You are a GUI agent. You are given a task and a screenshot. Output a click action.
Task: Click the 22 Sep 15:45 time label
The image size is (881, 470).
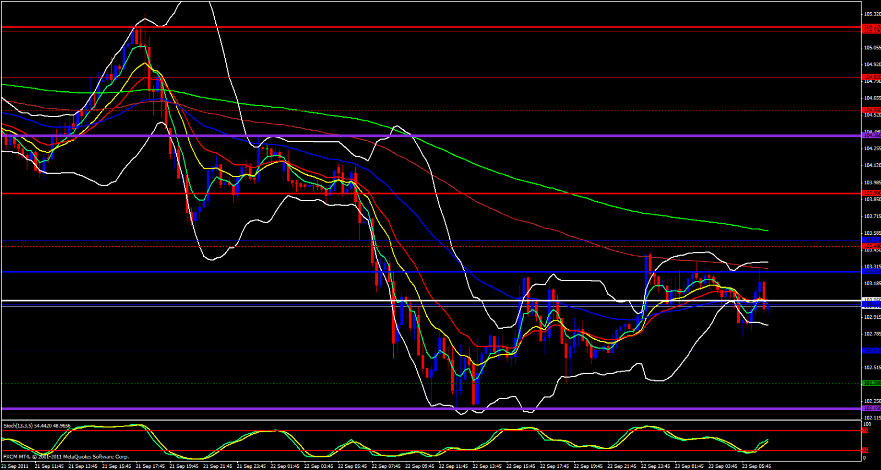(x=521, y=466)
